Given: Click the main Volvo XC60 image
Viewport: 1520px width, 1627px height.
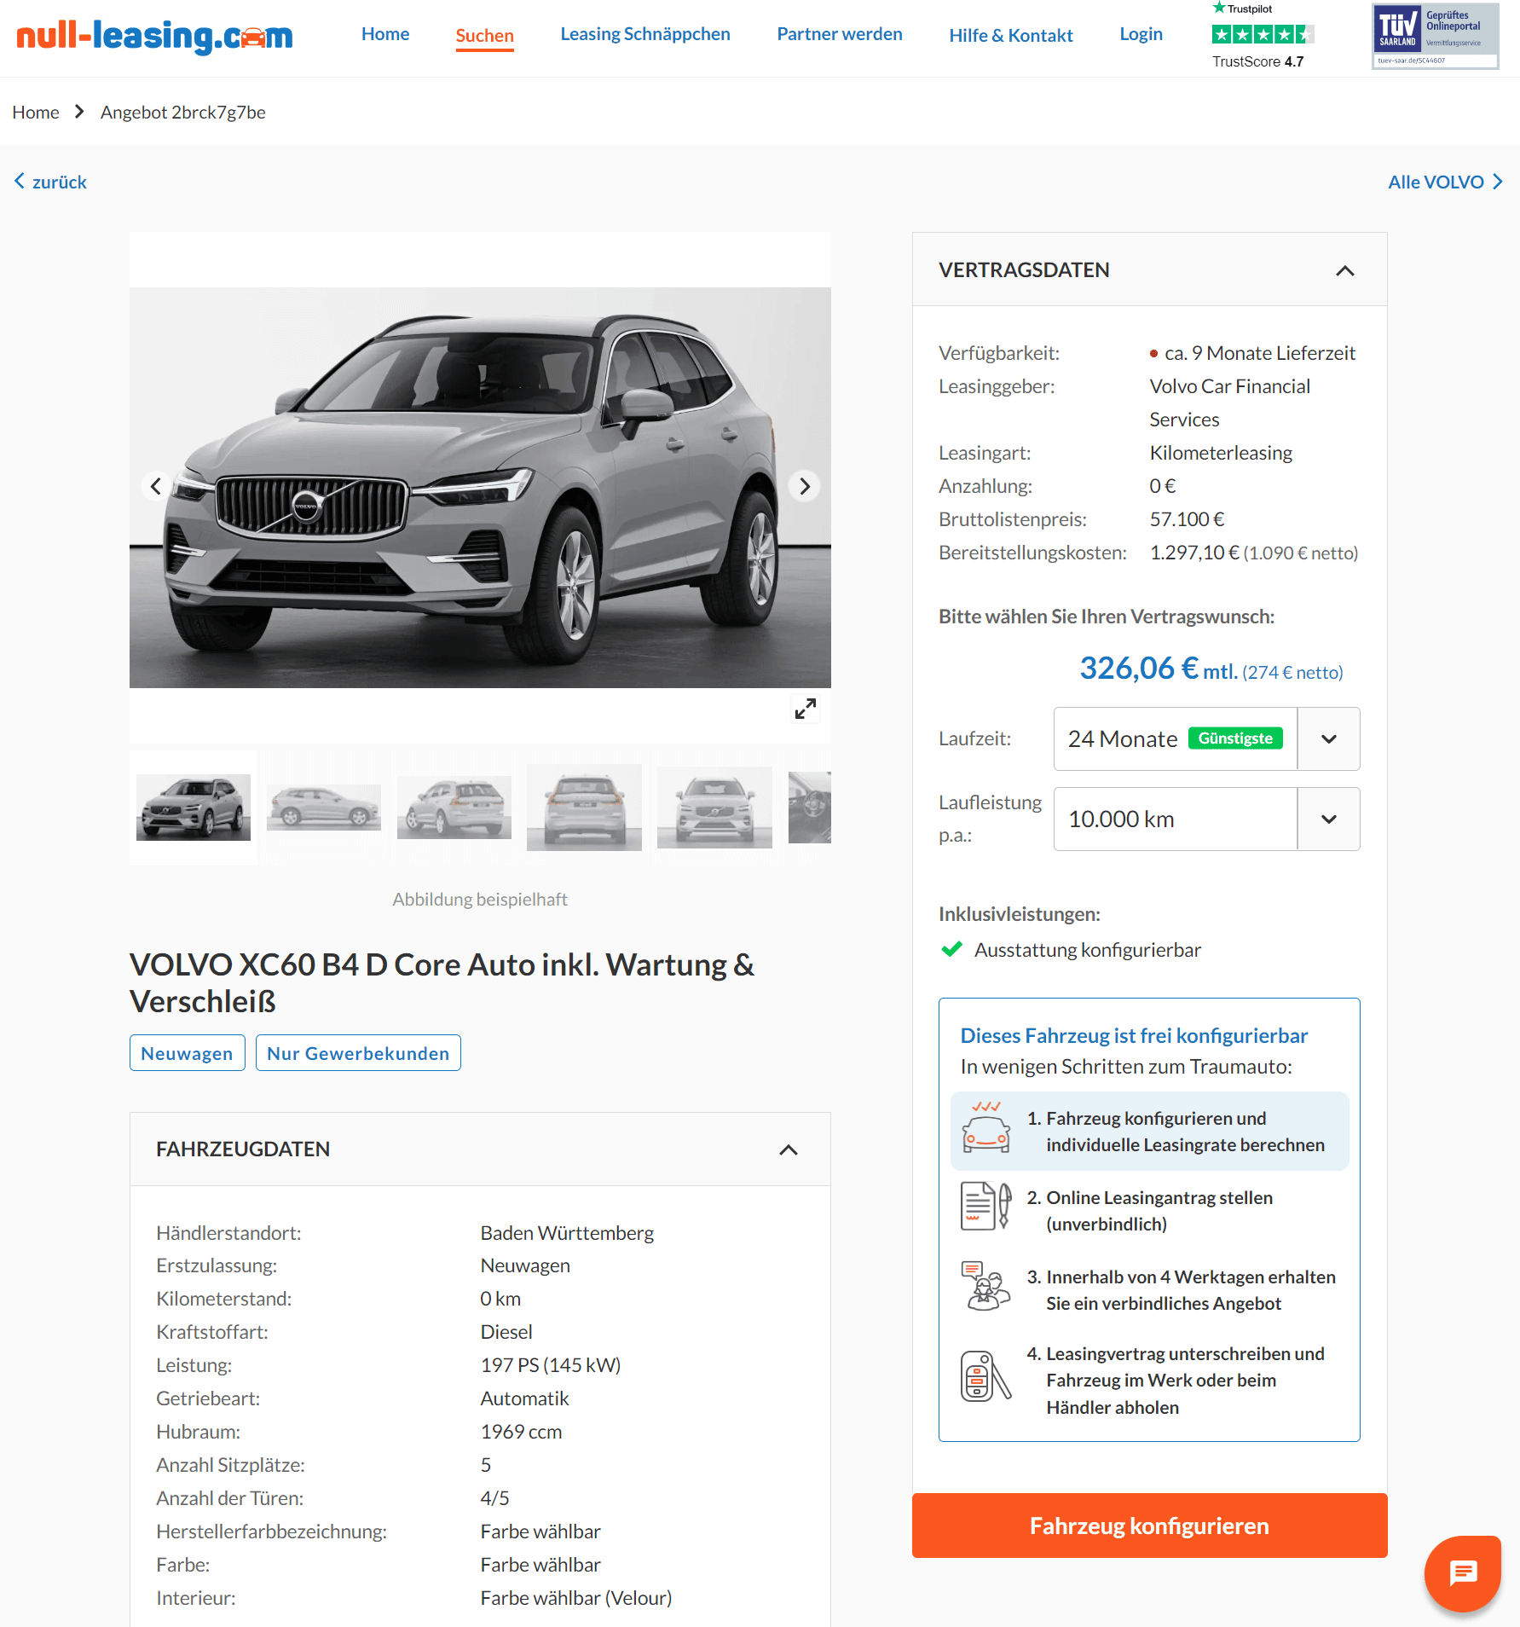Looking at the screenshot, I should 480,488.
